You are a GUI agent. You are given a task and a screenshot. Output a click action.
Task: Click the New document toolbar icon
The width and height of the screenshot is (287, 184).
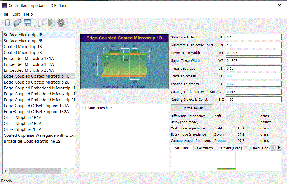point(8,23)
